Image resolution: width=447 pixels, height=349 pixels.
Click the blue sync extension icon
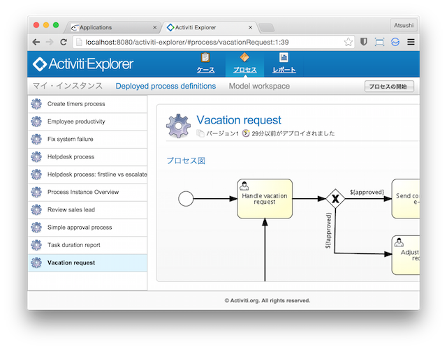tap(395, 42)
